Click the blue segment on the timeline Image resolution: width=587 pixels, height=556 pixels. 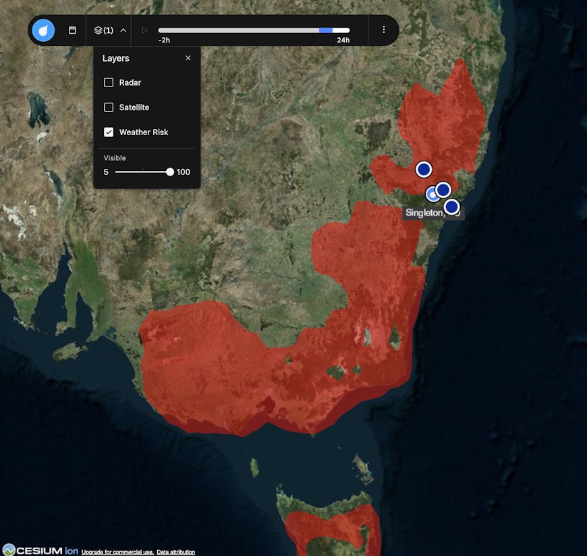325,30
